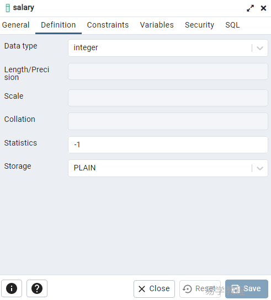Go to the Variables tab
Viewport: 271px width, 300px height.
tap(157, 25)
